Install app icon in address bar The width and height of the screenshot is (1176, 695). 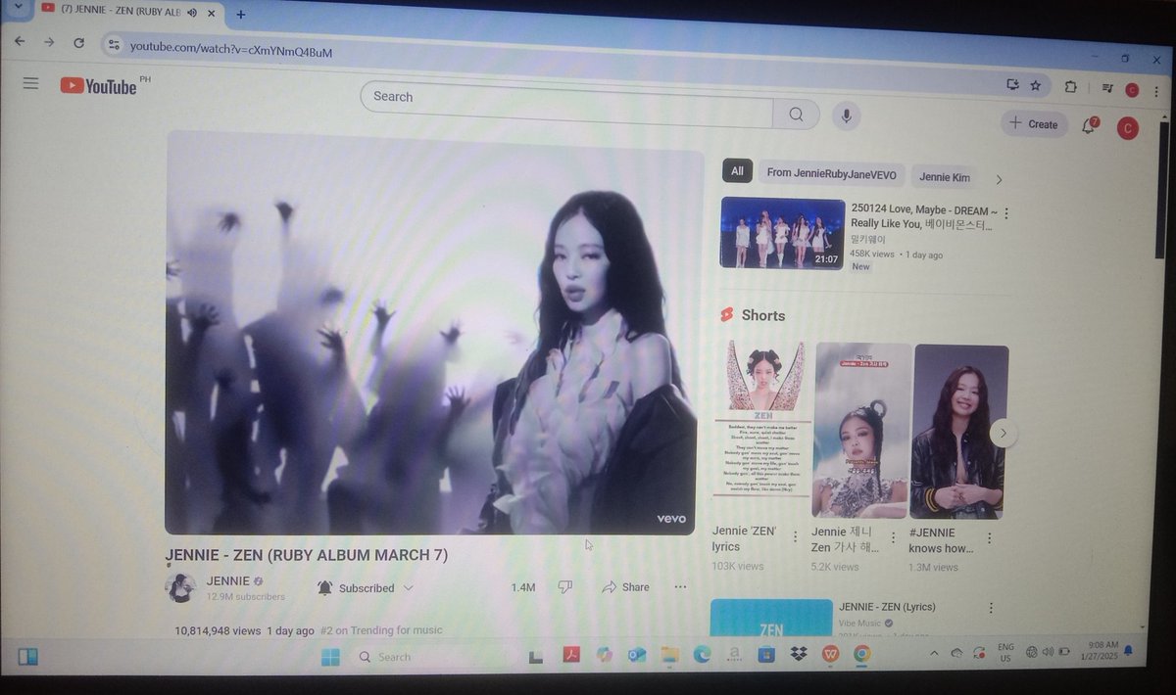tap(1013, 84)
